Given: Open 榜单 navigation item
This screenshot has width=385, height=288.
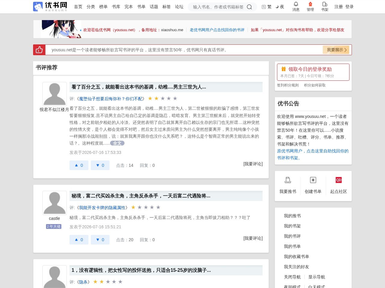Looking at the screenshot, I should click(103, 7).
